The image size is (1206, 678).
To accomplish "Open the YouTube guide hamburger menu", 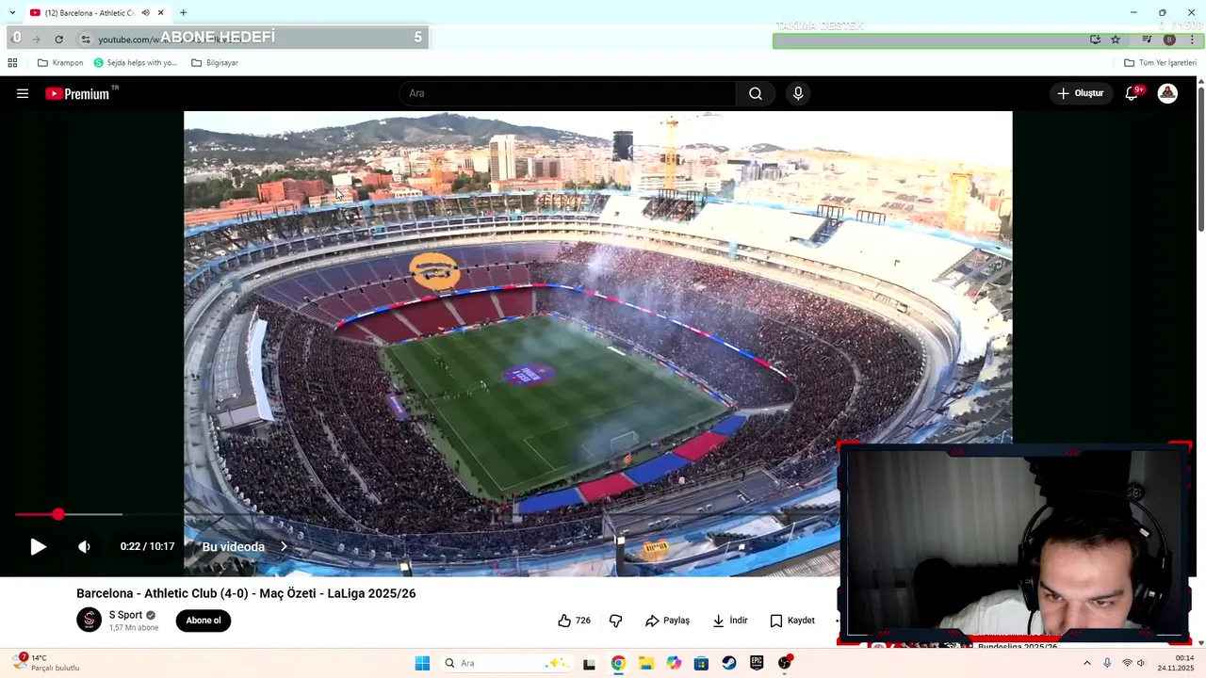I will pyautogui.click(x=23, y=93).
